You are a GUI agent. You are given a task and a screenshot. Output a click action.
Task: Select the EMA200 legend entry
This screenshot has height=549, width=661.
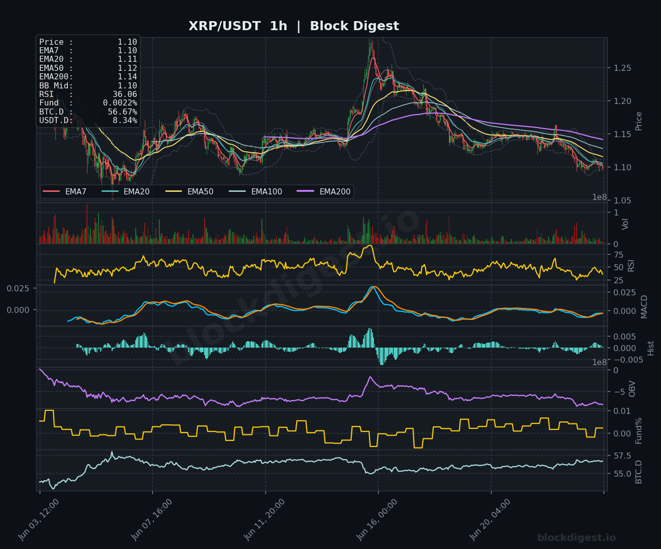pyautogui.click(x=324, y=191)
